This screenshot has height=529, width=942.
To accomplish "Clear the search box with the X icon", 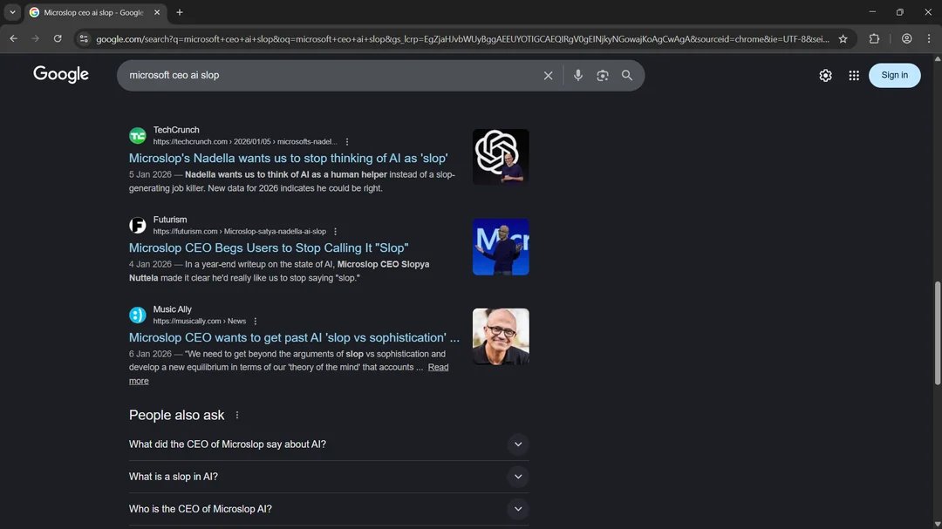I will 548,76.
